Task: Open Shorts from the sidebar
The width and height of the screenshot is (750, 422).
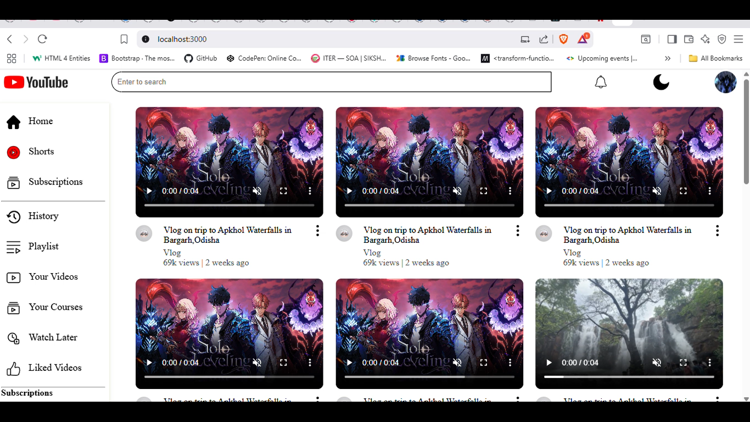Action: 30,152
